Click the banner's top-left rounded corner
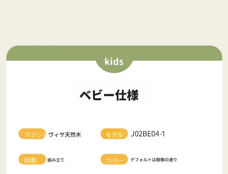The width and height of the screenshot is (228, 174). [x=11, y=50]
